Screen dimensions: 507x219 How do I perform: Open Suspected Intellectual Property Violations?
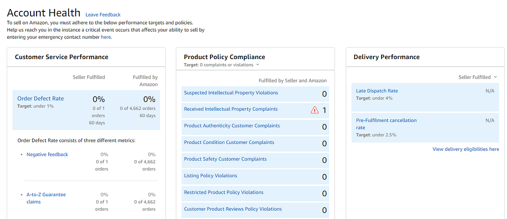click(x=231, y=93)
